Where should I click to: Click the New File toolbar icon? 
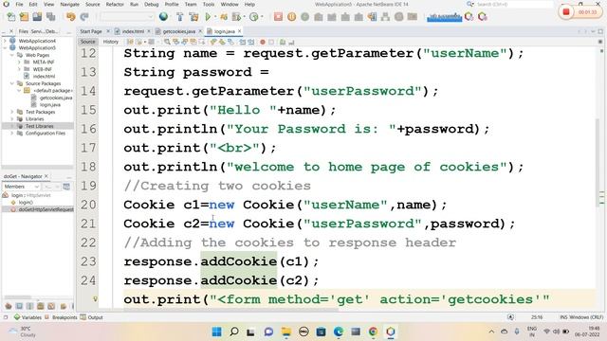coord(11,17)
